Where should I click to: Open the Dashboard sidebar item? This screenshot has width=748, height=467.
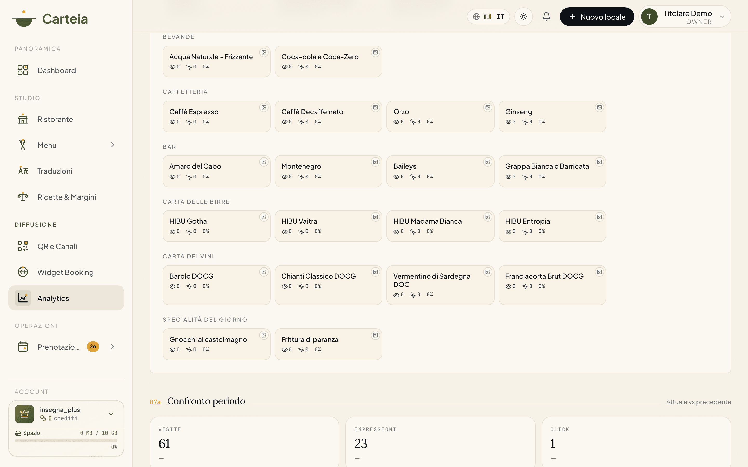[66, 70]
